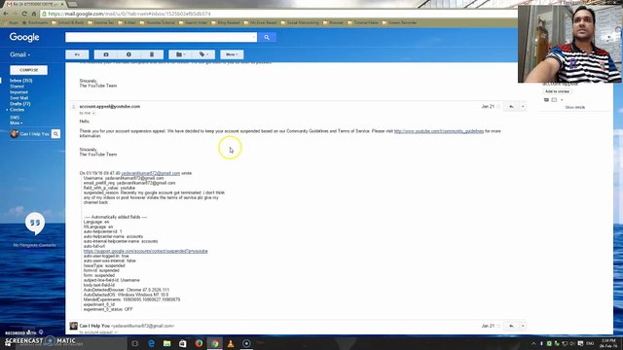Open the Move to folder menu

pos(180,54)
